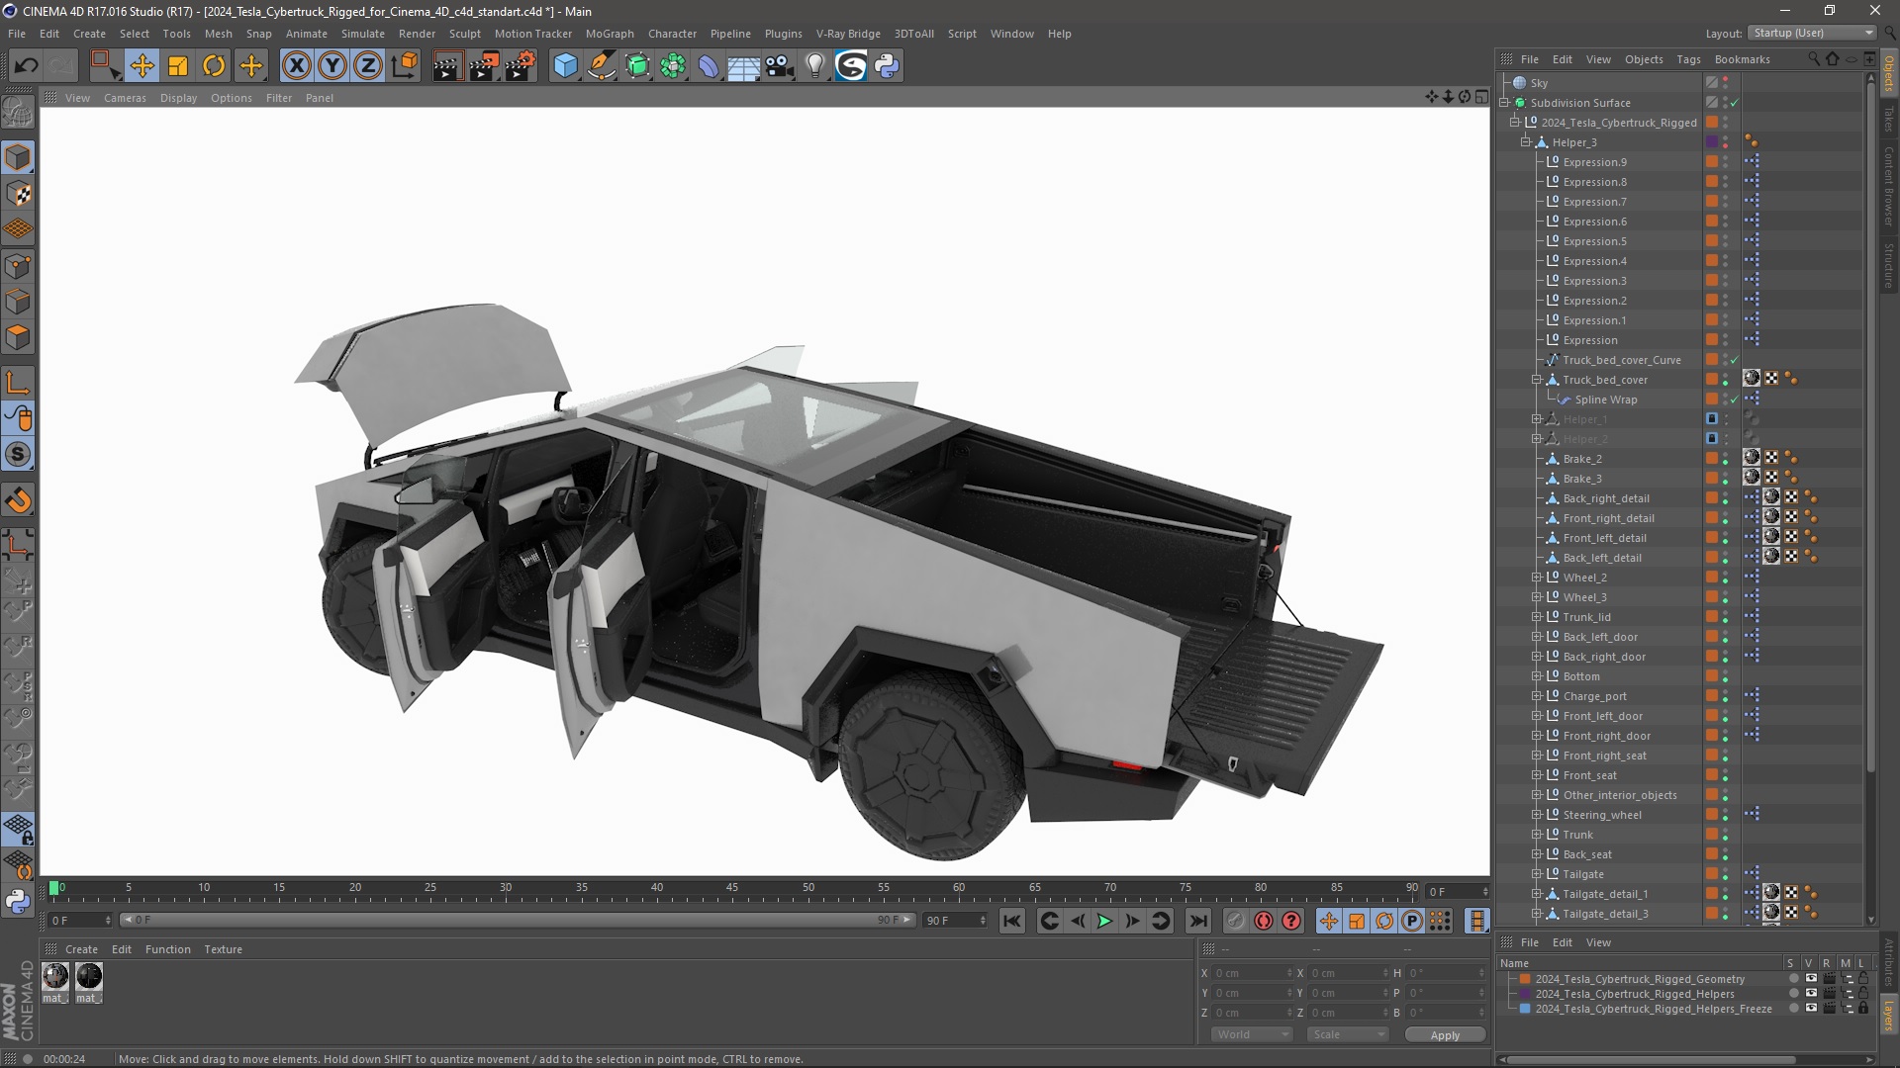Add a Subdivision Surface generator icon
This screenshot has width=1900, height=1068.
coord(637,66)
